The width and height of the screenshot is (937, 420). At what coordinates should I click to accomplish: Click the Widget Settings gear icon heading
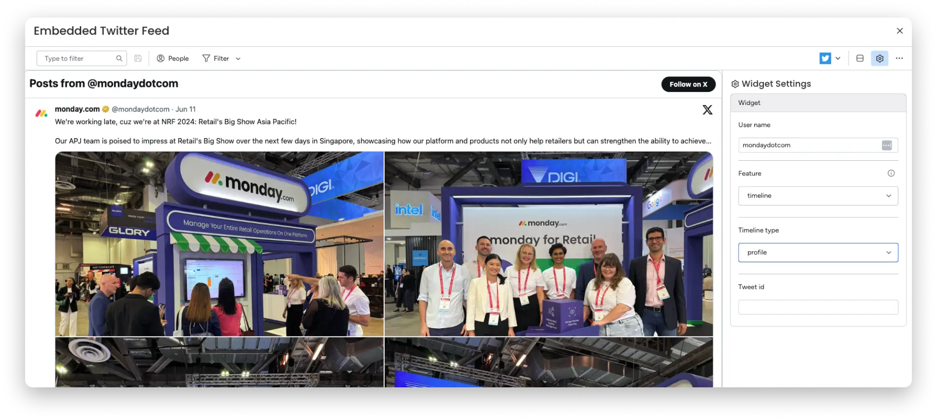click(735, 84)
